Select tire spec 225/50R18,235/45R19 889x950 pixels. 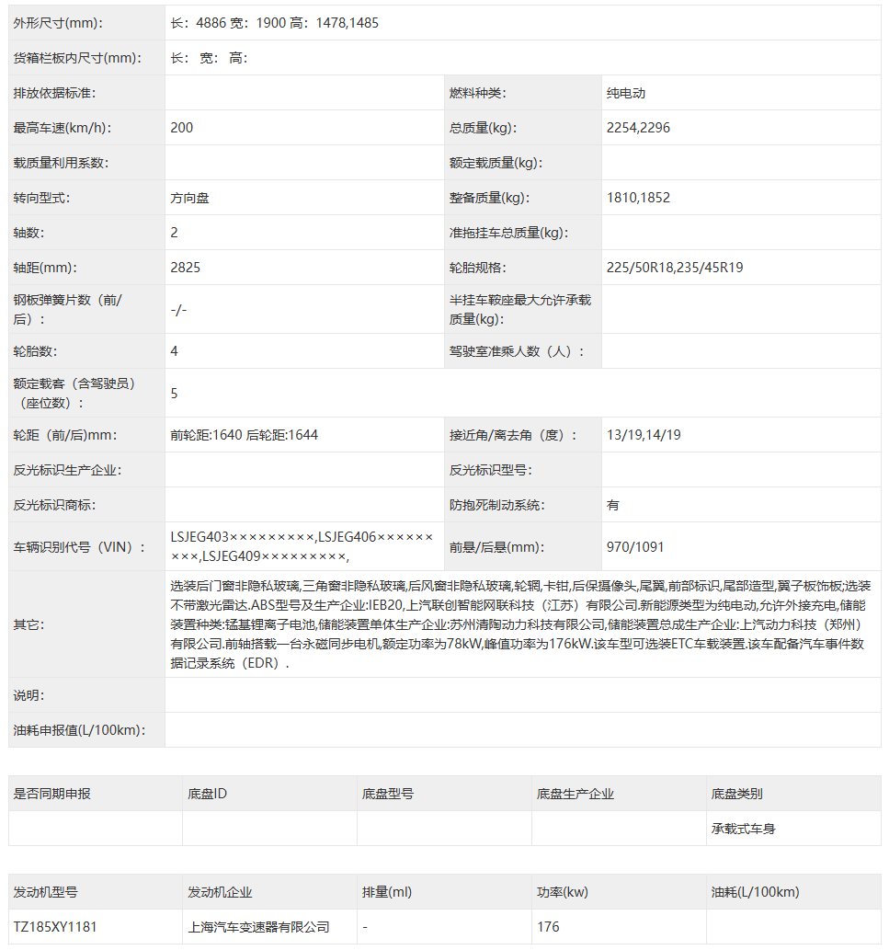[x=675, y=268]
